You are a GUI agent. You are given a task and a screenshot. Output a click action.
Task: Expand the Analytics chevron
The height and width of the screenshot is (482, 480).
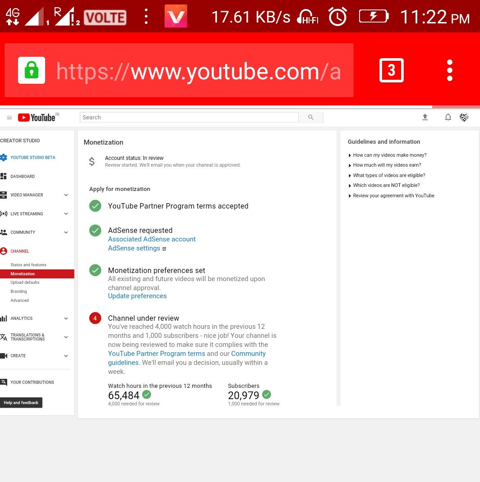click(66, 318)
